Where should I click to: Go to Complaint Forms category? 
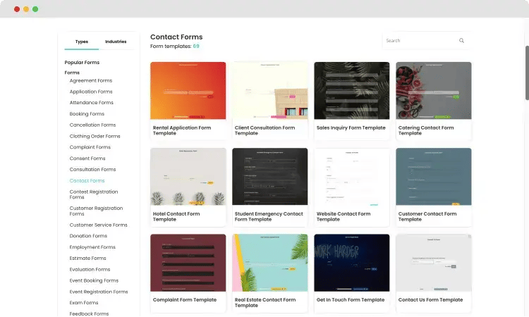[90, 147]
